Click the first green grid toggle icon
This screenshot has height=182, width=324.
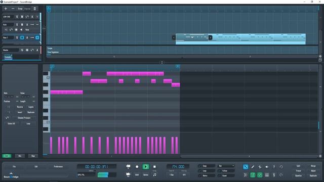click(253, 175)
